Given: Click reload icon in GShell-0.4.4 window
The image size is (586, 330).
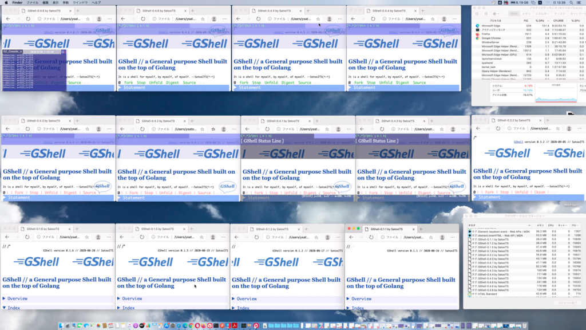Looking at the screenshot, I should [x=373, y=19].
